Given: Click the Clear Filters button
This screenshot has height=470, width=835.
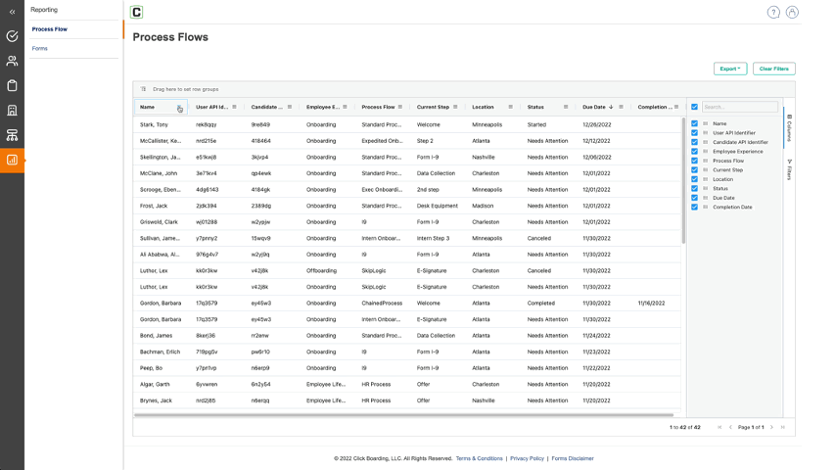Looking at the screenshot, I should coord(773,69).
